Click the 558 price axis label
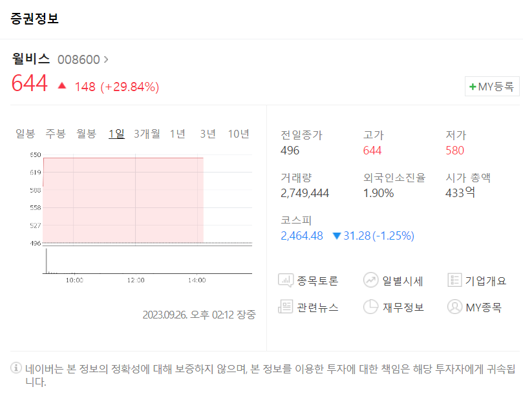Image resolution: width=523 pixels, height=398 pixels. 36,207
